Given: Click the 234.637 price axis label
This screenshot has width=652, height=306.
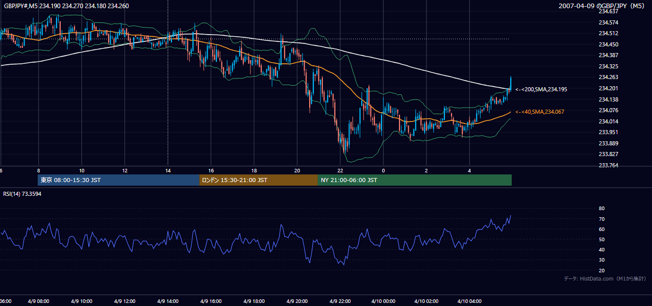Looking at the screenshot, I should 608,11.
